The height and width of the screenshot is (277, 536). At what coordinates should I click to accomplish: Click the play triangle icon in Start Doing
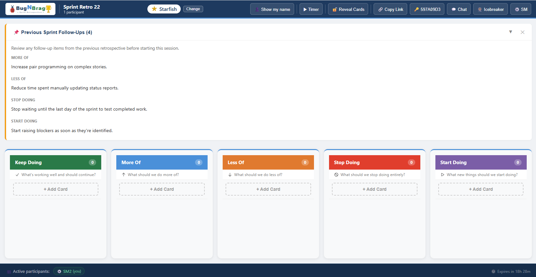pos(443,175)
